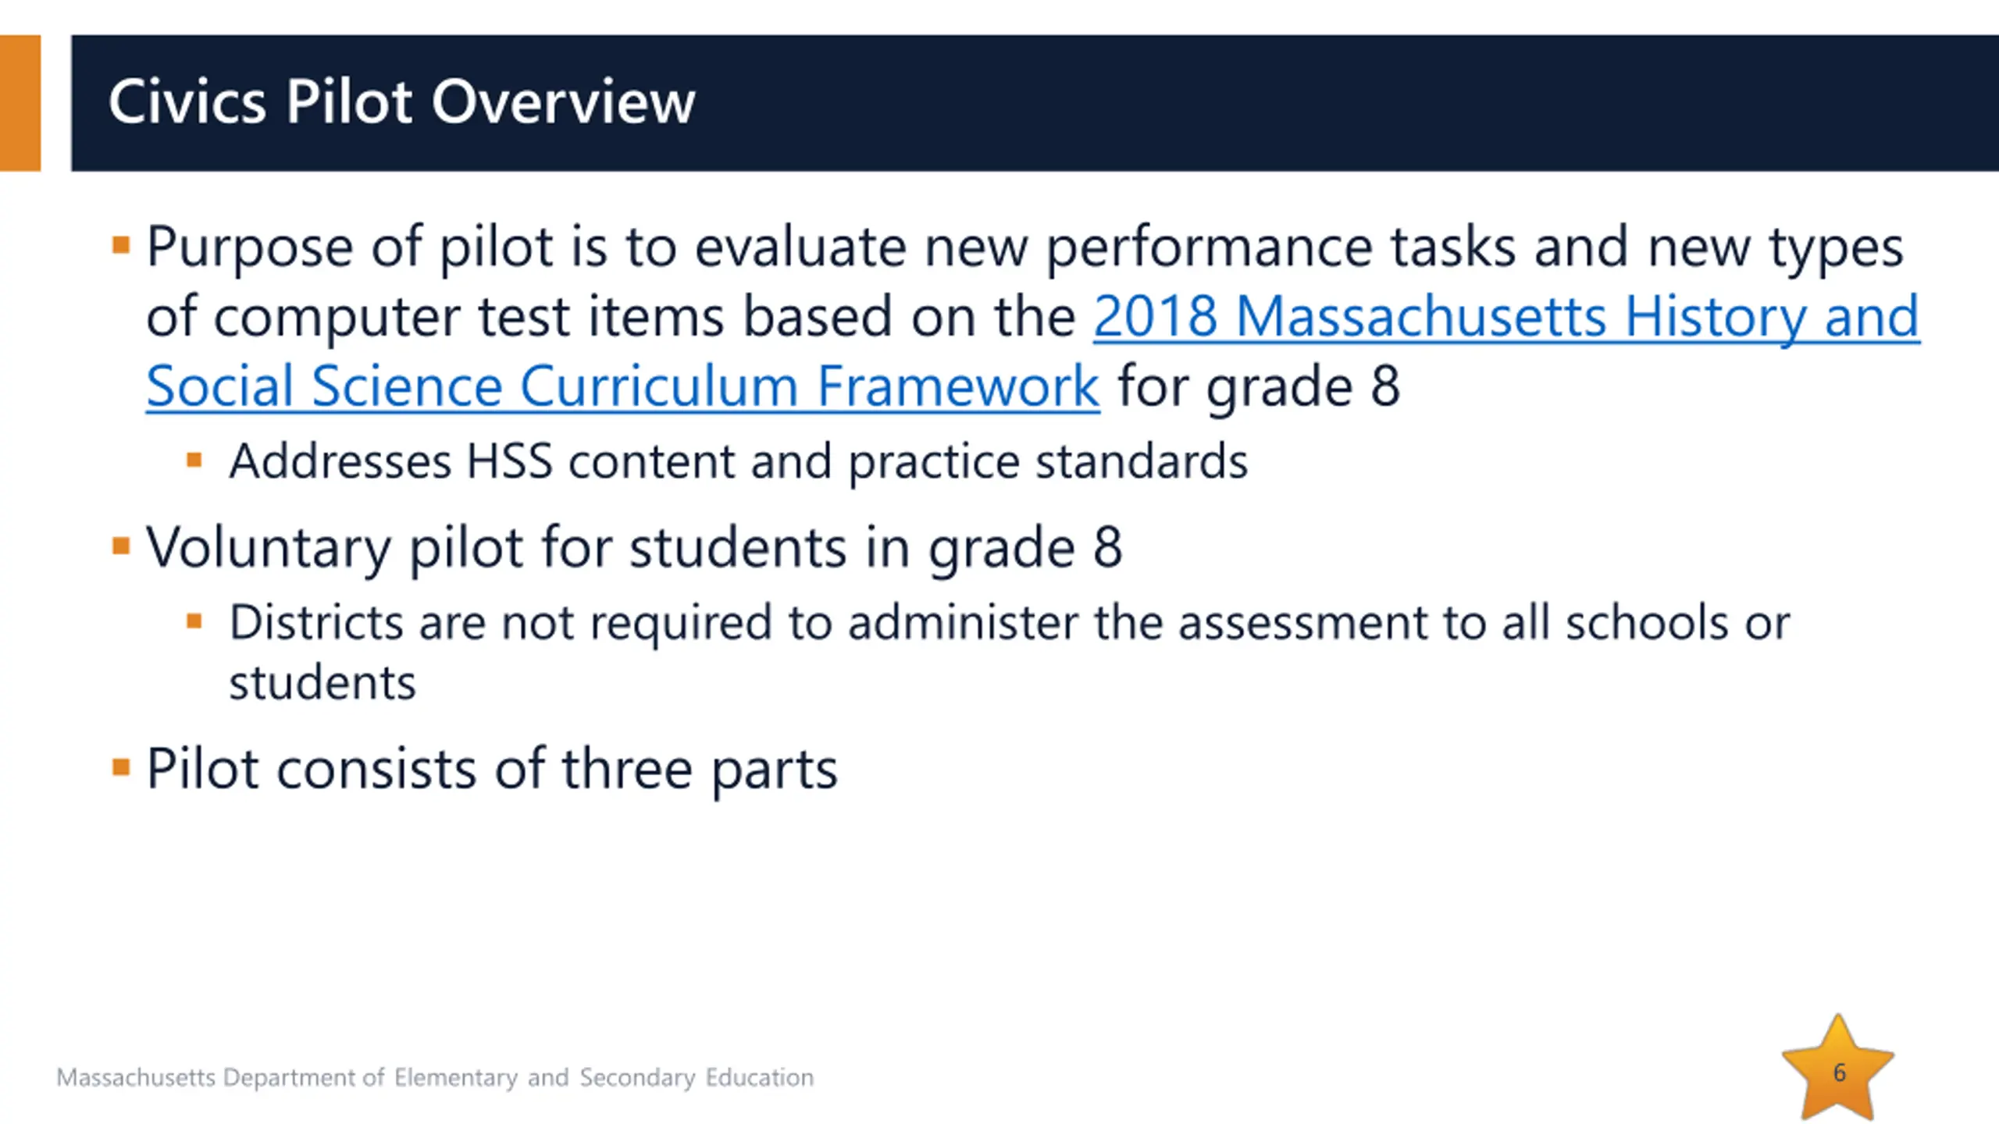
Task: Click the bullet next to 'Addresses HSS content'
Action: click(x=194, y=460)
